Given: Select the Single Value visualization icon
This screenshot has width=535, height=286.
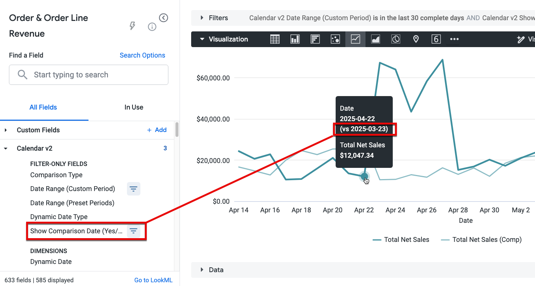Looking at the screenshot, I should (436, 39).
